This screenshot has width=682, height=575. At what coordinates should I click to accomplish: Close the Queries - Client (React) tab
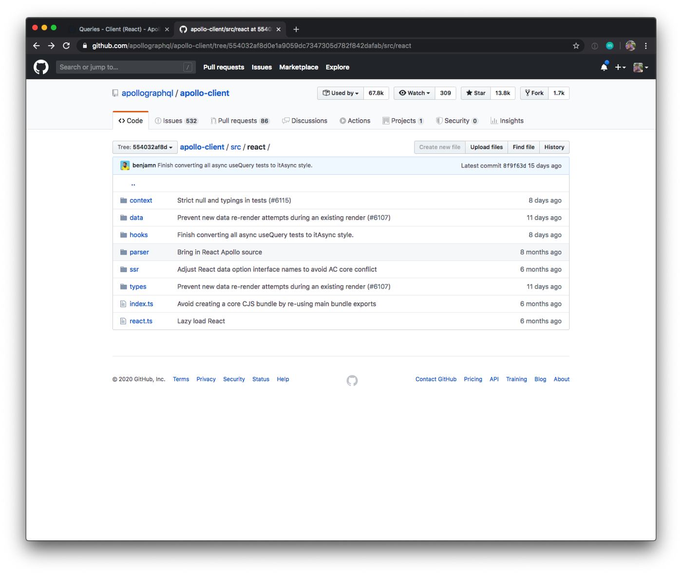coord(167,29)
